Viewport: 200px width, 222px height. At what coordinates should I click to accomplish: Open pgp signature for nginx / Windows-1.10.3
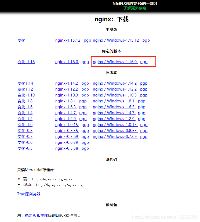click(144, 95)
